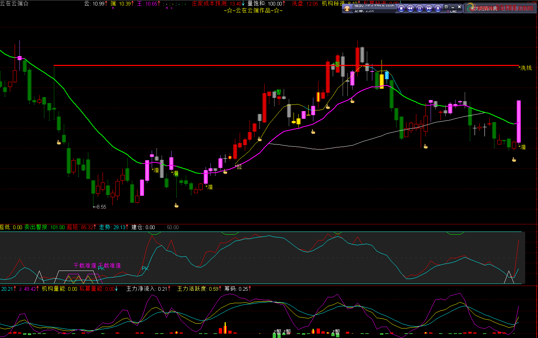Click the '庄家成本预测' indicator label
This screenshot has width=538, height=338.
210,4
